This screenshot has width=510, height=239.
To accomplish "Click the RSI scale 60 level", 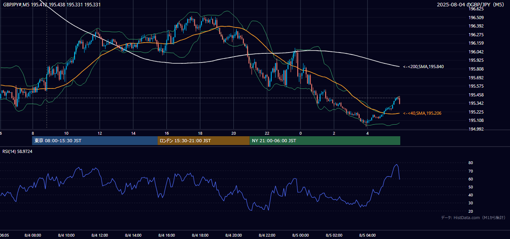I will click(470, 179).
